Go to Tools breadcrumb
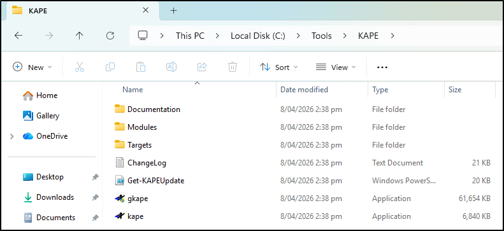This screenshot has height=231, width=504. coord(321,36)
